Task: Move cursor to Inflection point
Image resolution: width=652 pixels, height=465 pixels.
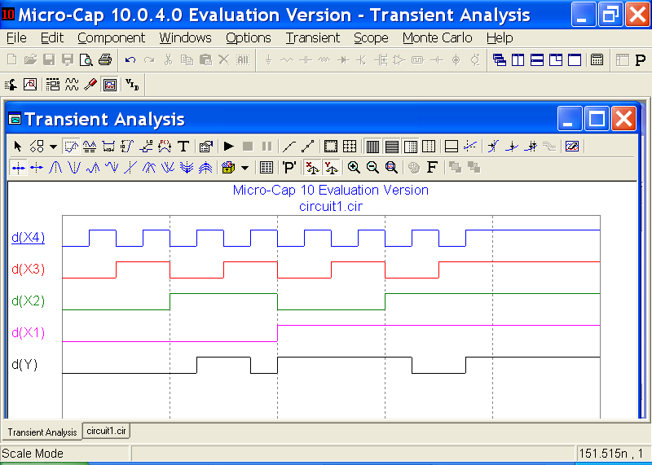Action: 130,168
